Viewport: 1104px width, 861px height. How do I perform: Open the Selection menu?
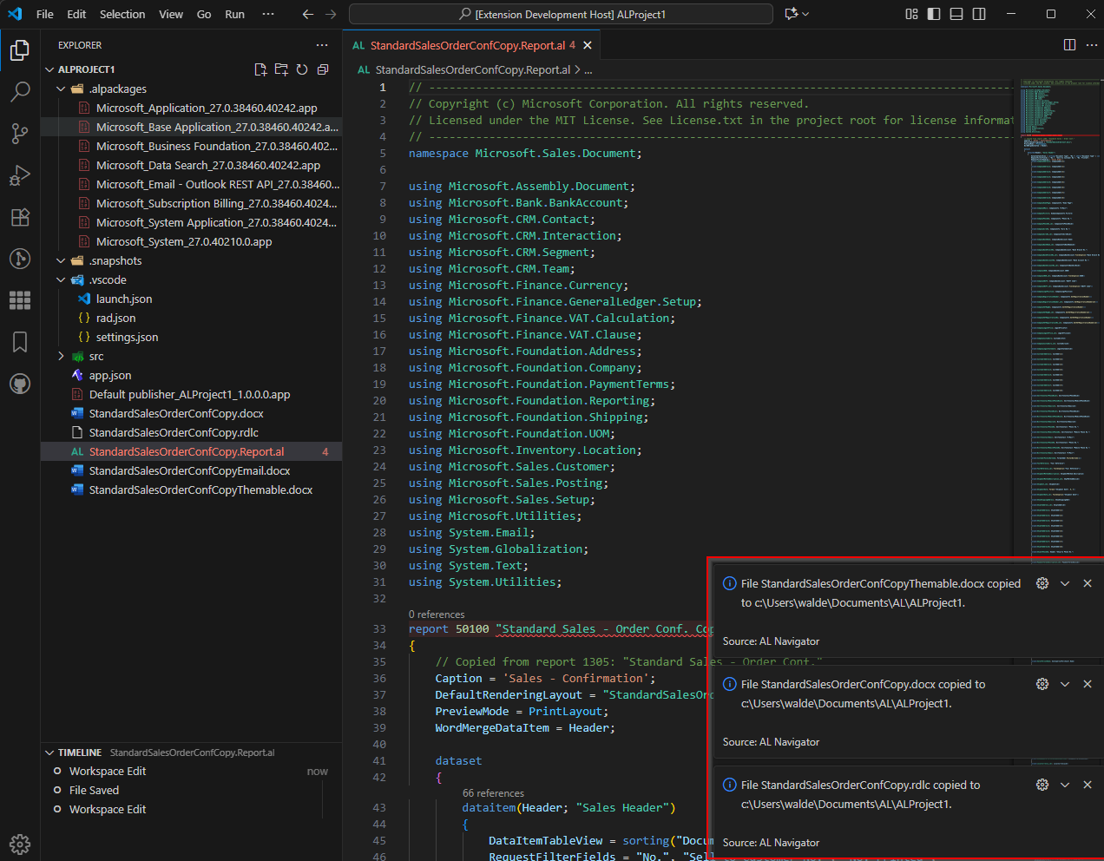pos(122,14)
